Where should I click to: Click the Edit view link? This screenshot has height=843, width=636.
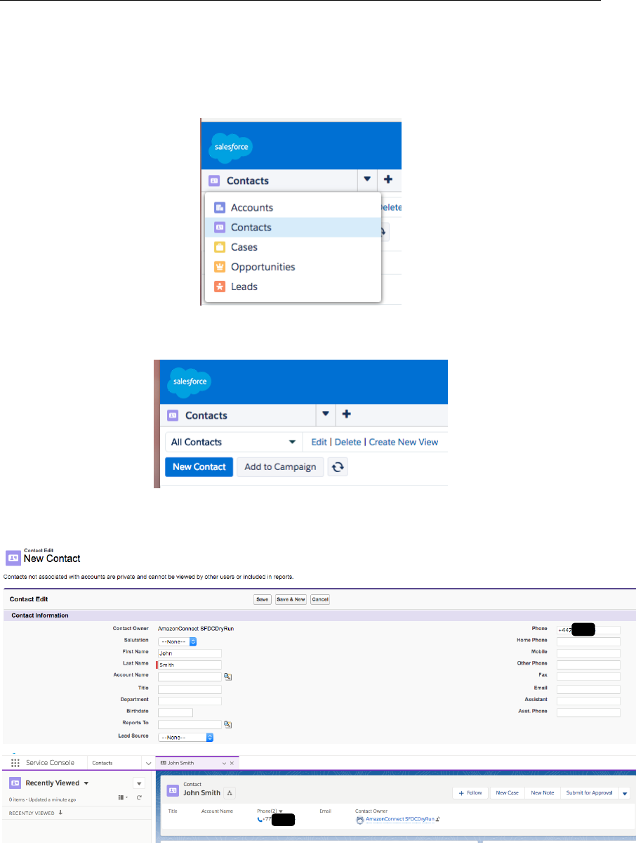pos(319,442)
